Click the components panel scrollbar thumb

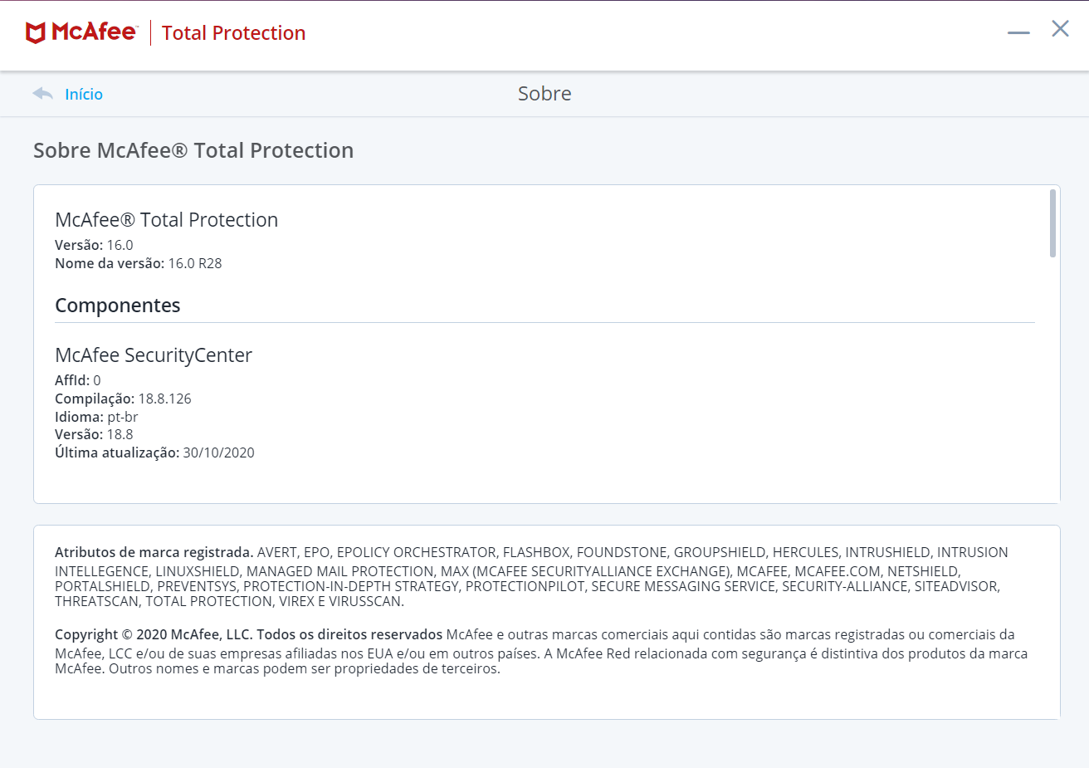pos(1052,223)
